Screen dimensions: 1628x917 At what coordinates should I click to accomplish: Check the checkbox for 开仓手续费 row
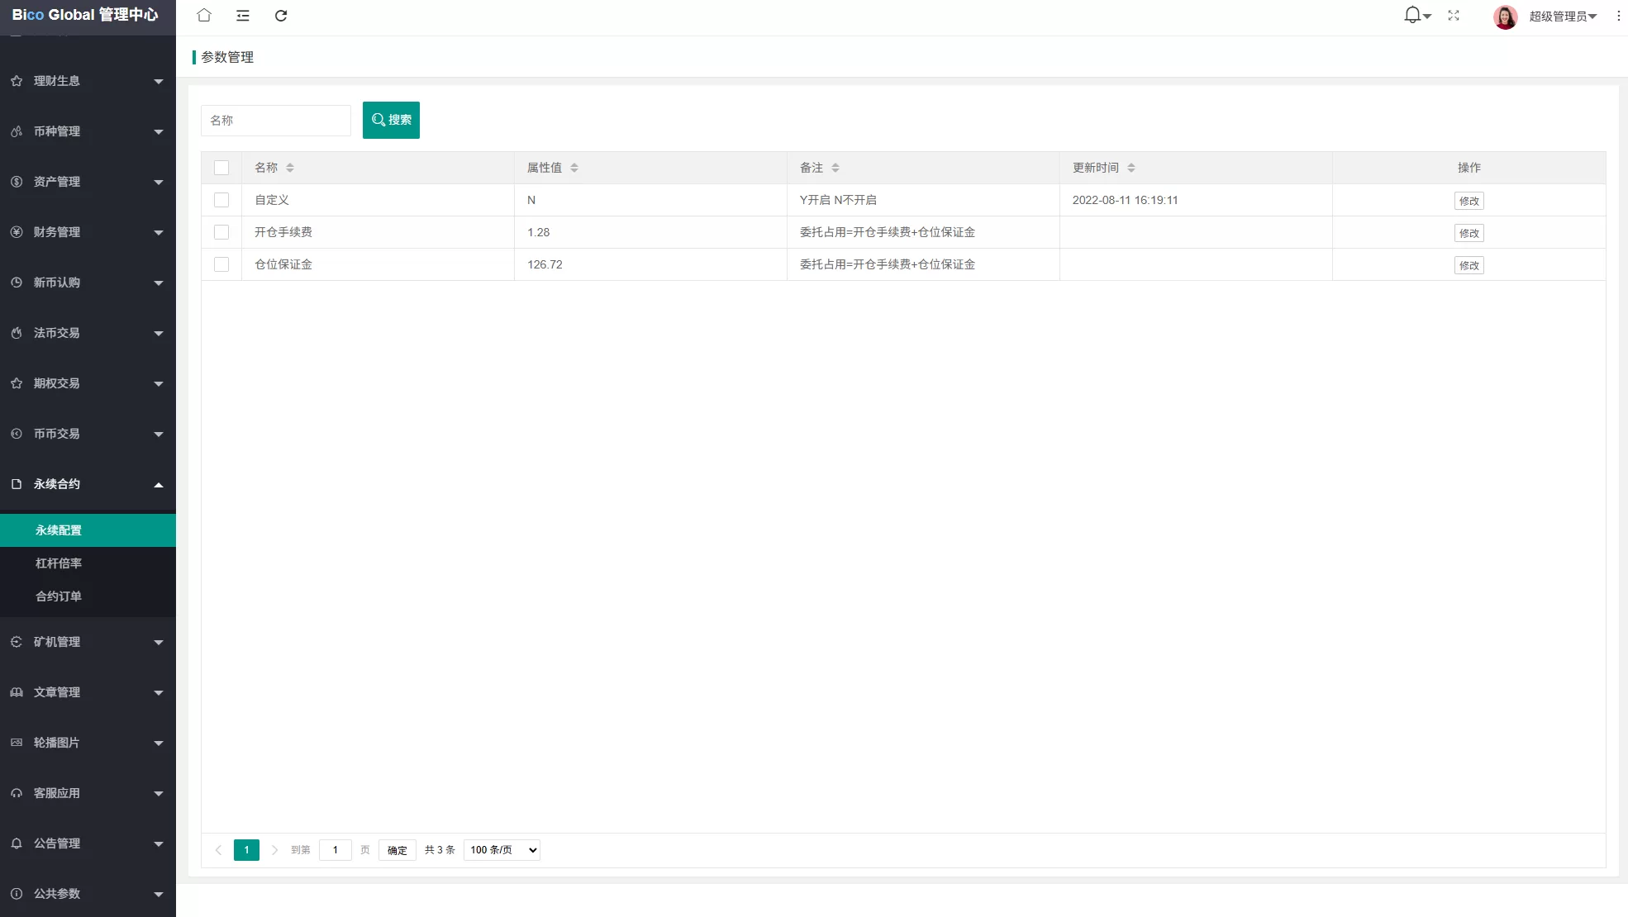221,232
